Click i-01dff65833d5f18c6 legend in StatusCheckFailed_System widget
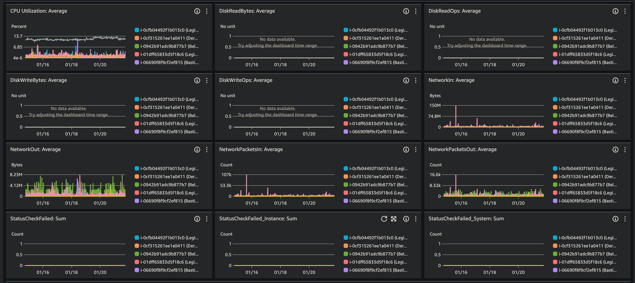Screen dimensions: 635x283 (x=585, y=262)
